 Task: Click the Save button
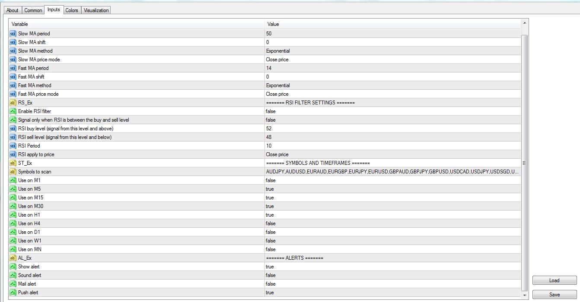pyautogui.click(x=555, y=295)
